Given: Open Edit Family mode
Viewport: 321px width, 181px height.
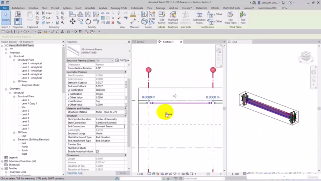Looking at the screenshot, I should coord(162,18).
